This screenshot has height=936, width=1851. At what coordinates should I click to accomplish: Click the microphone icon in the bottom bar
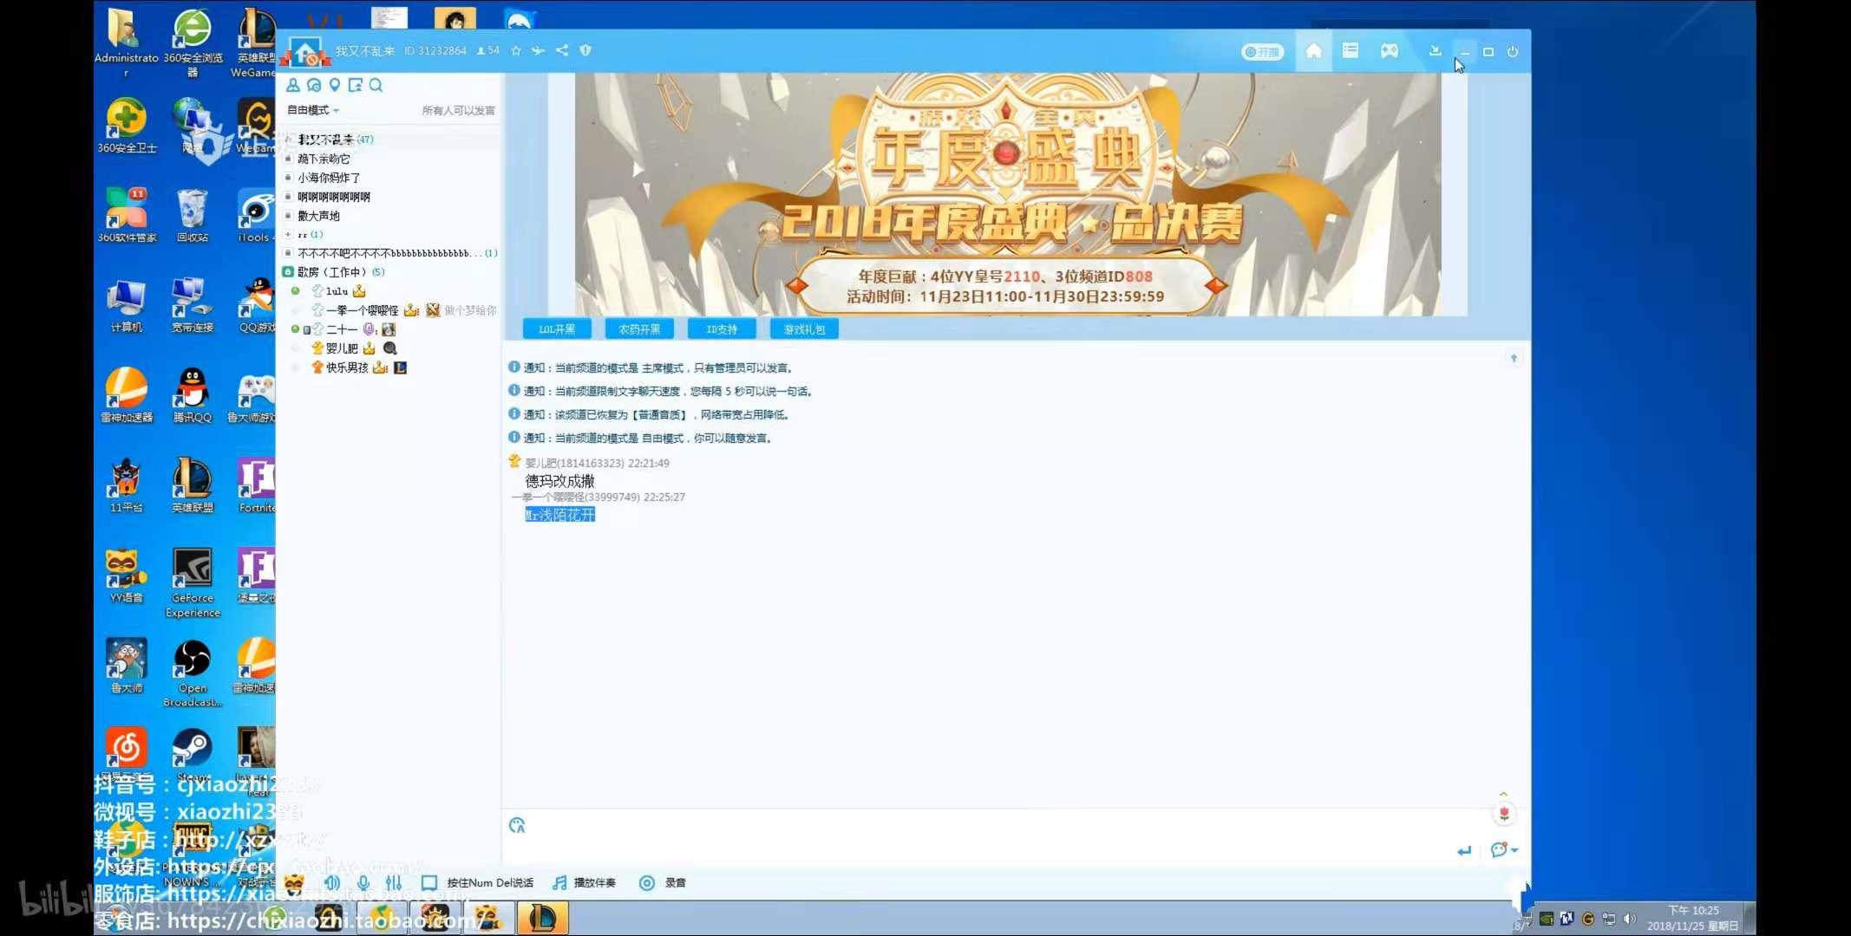point(363,882)
